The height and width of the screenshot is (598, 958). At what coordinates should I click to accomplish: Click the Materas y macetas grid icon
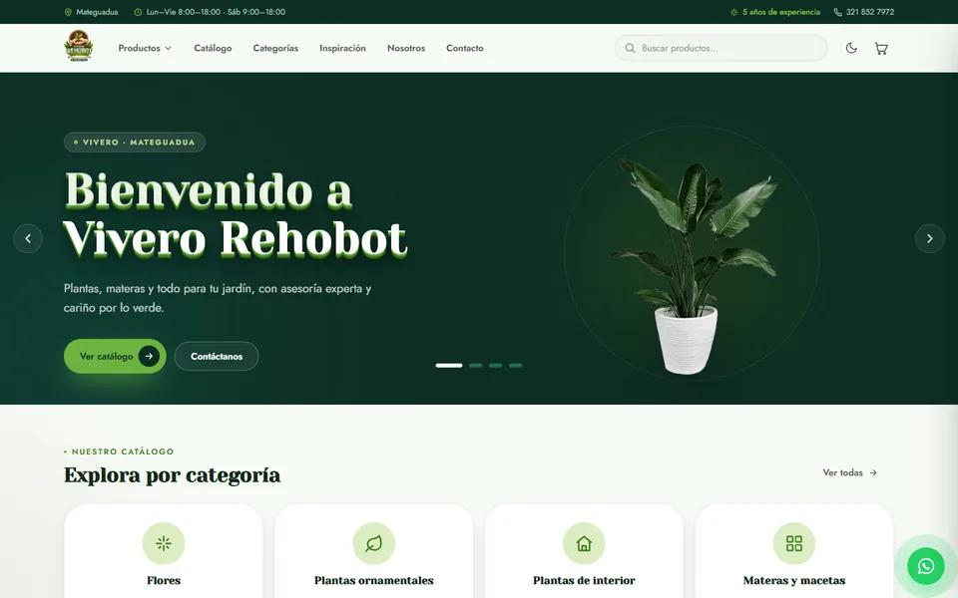tap(793, 543)
